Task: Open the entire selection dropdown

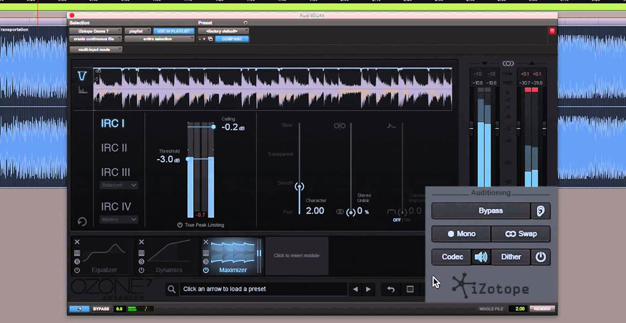Action: click(x=160, y=39)
